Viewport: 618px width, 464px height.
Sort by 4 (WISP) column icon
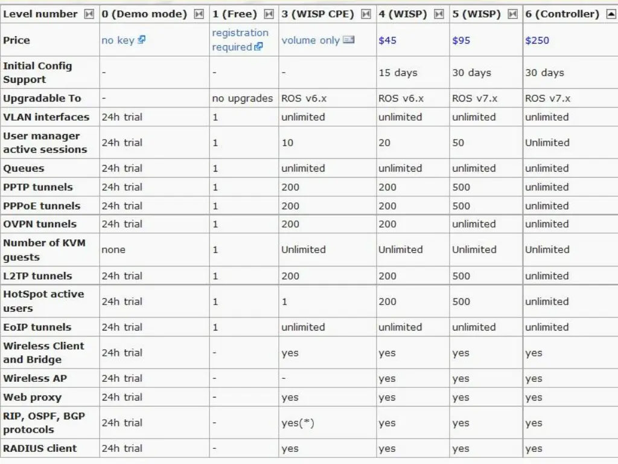(x=439, y=14)
